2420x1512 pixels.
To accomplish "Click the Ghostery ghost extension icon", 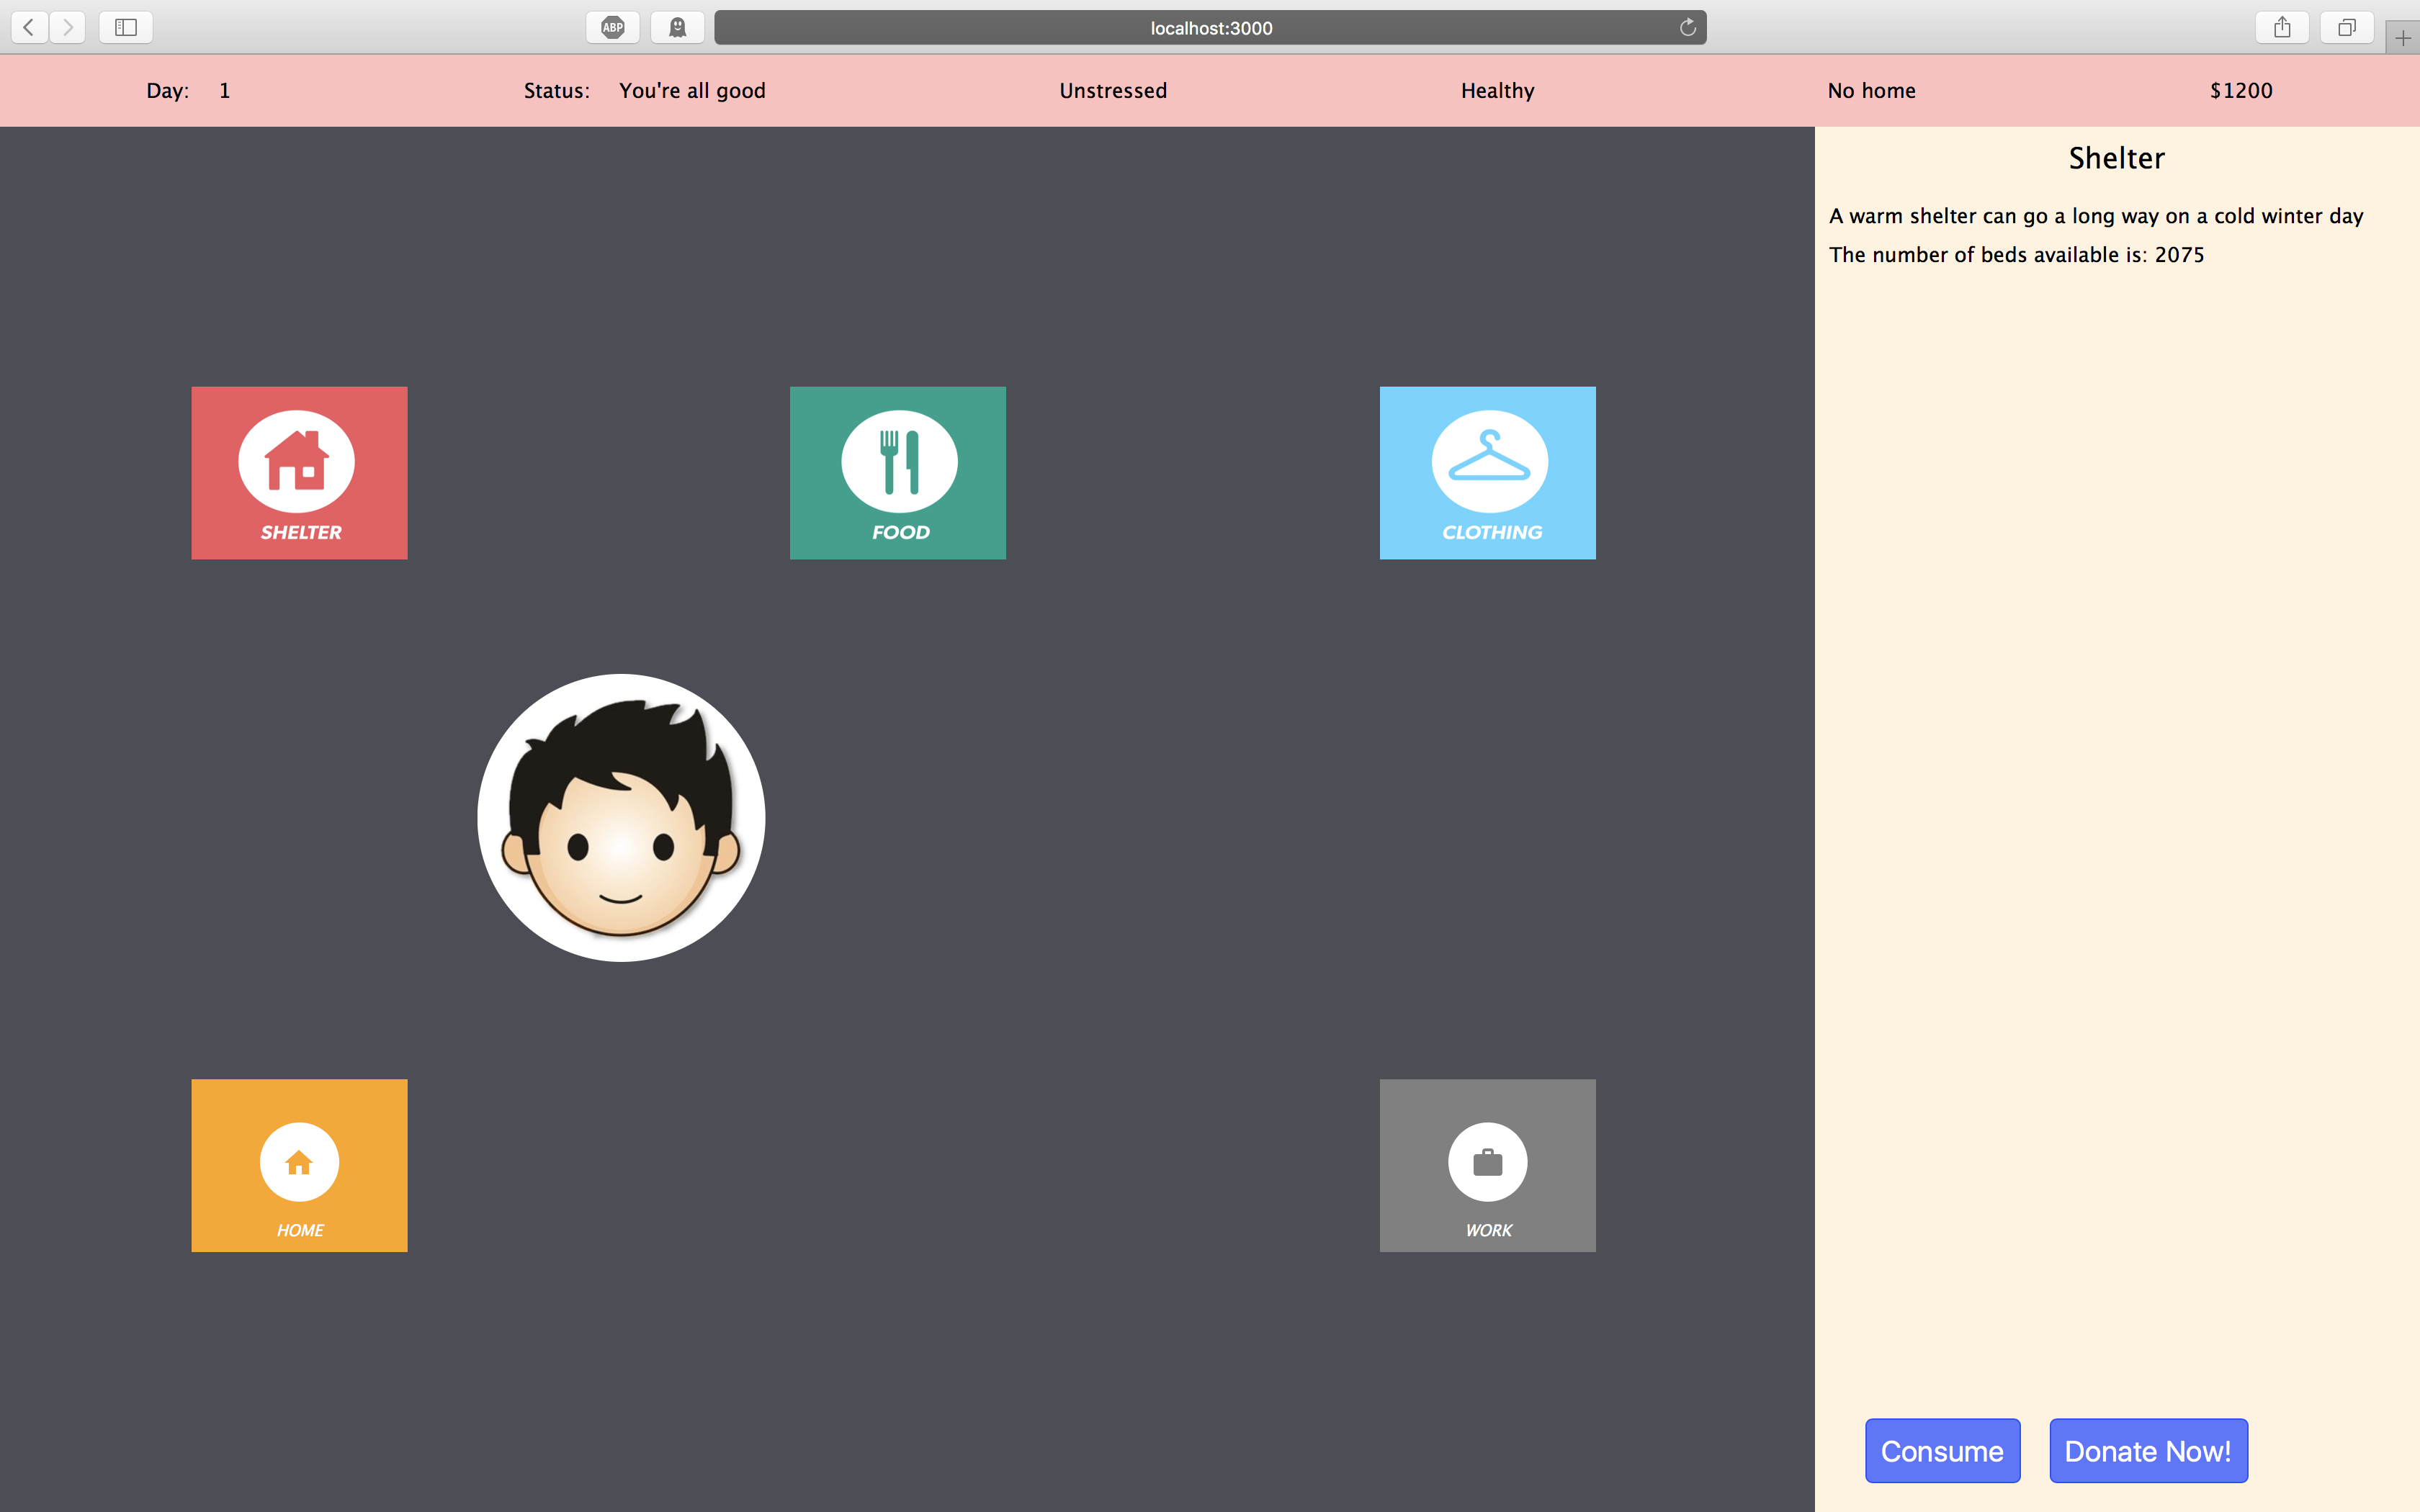I will tap(677, 27).
